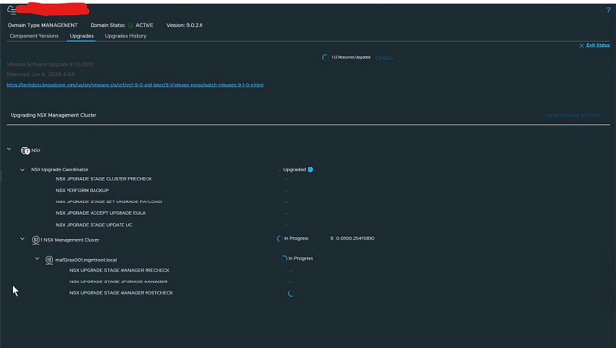Collapse the NSX tree node
The image size is (616, 348).
tap(9, 149)
